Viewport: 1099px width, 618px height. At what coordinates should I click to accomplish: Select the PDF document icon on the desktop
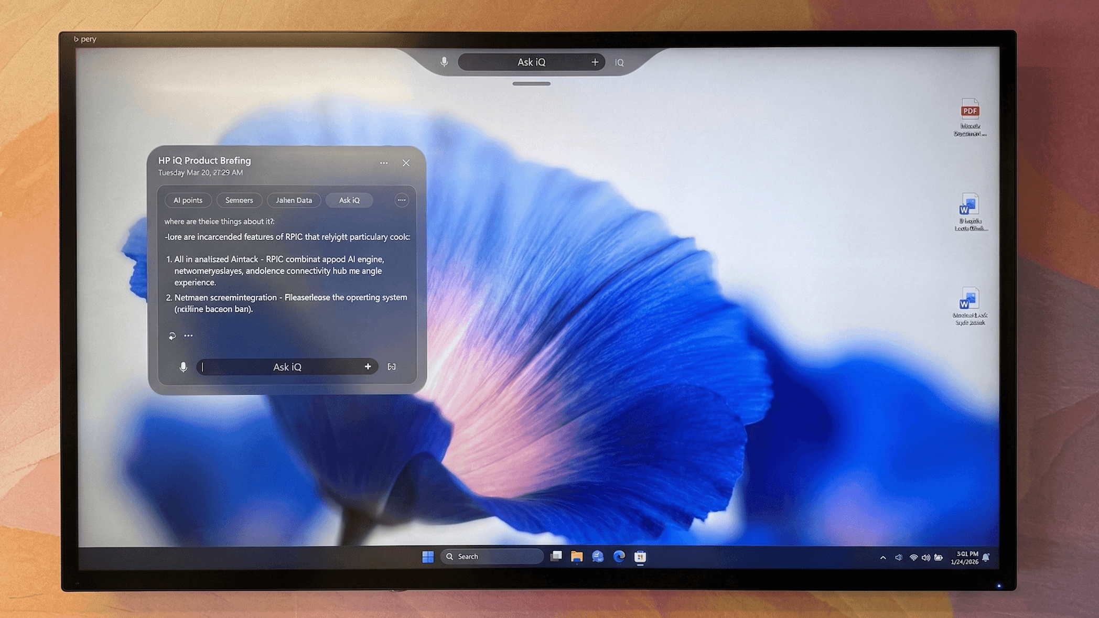click(x=970, y=117)
